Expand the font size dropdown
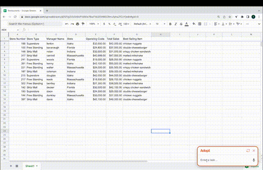This screenshot has width=263, height=170. [x=160, y=24]
